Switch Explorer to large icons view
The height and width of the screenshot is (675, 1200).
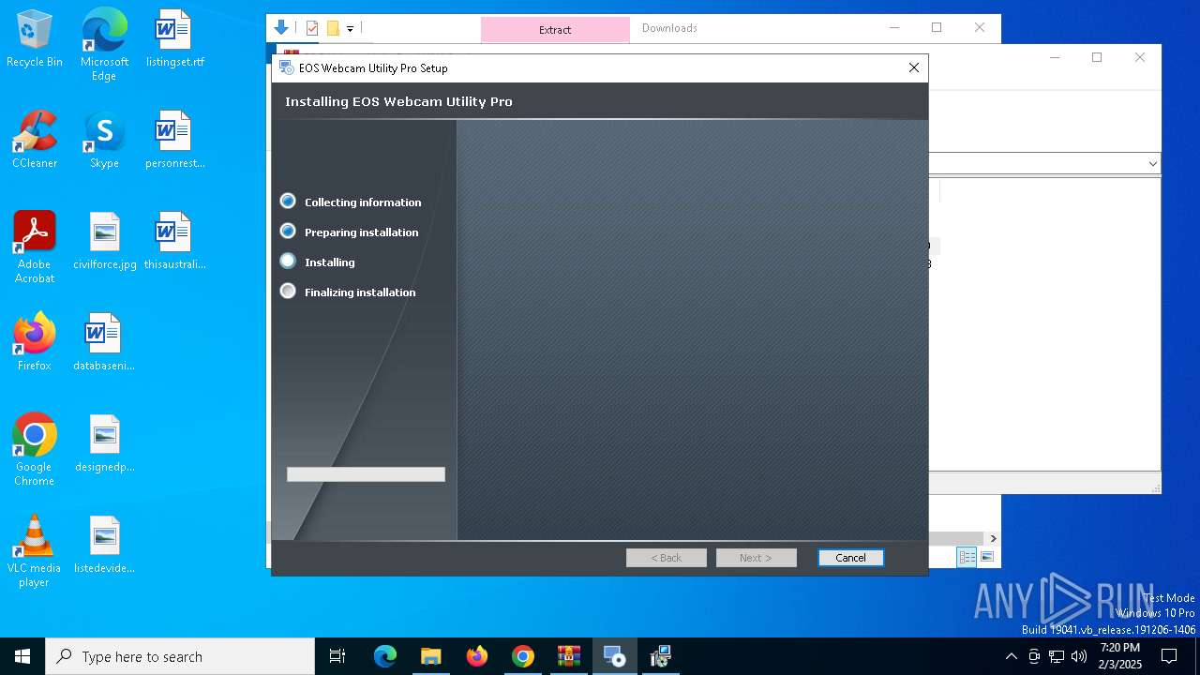987,557
